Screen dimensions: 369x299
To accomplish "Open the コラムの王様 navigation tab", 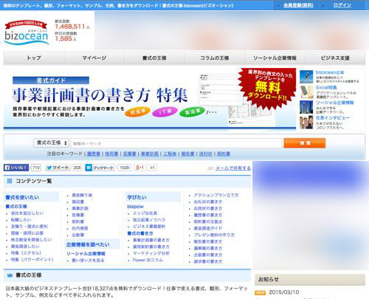I will [x=215, y=58].
